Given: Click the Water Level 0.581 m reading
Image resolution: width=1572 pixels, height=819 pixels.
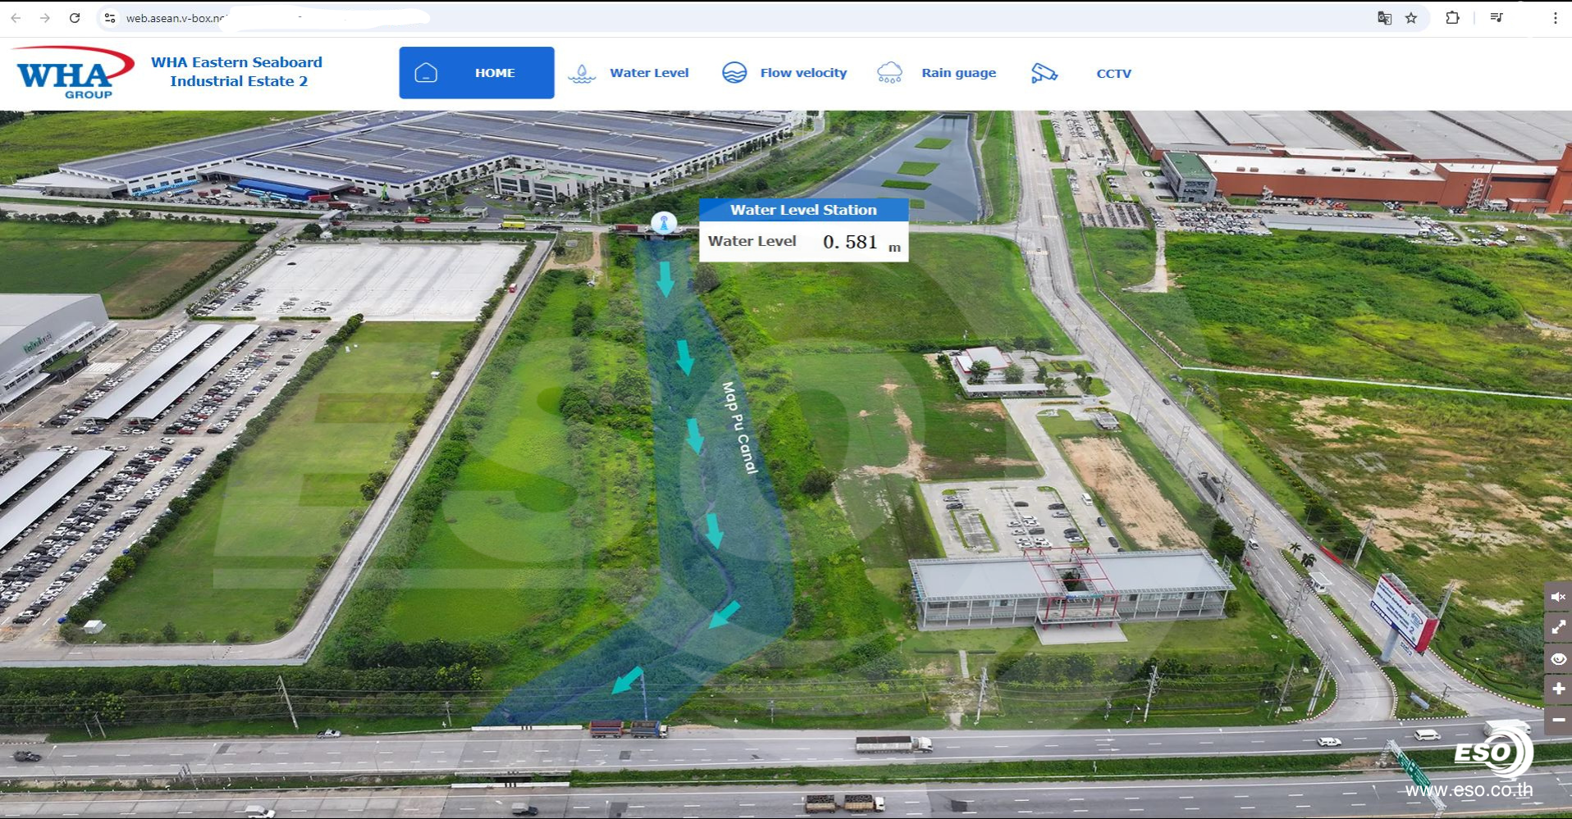Looking at the screenshot, I should 849,242.
